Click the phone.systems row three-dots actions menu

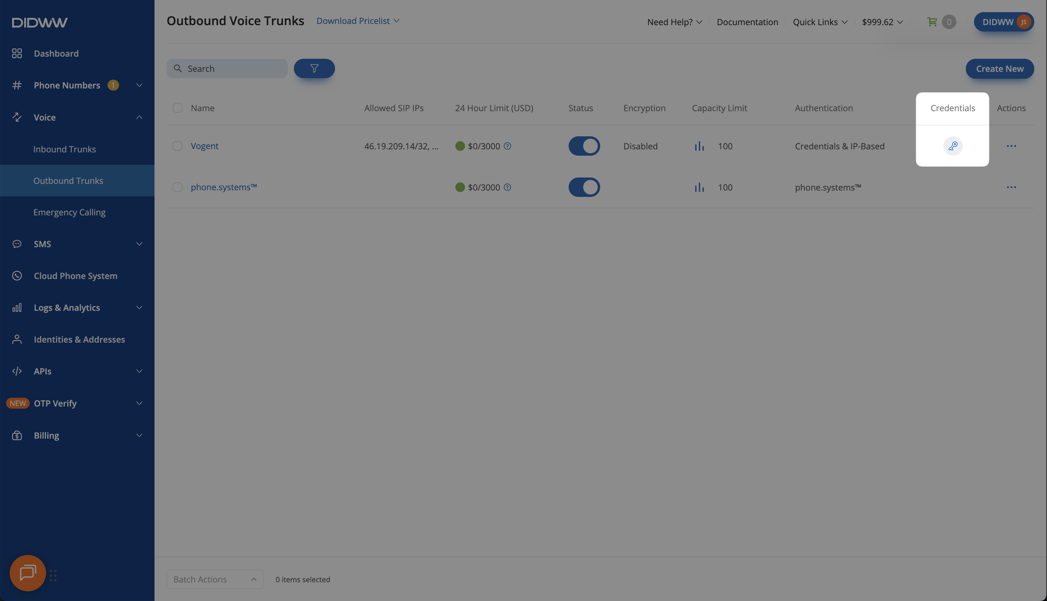(1011, 188)
